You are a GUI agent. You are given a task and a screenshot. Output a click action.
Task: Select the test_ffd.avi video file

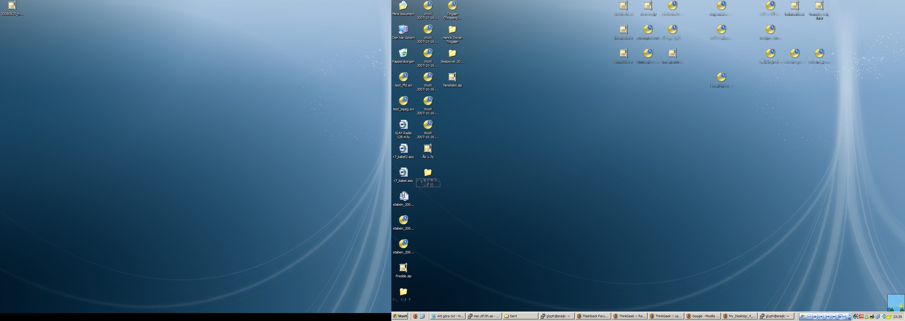[x=403, y=80]
